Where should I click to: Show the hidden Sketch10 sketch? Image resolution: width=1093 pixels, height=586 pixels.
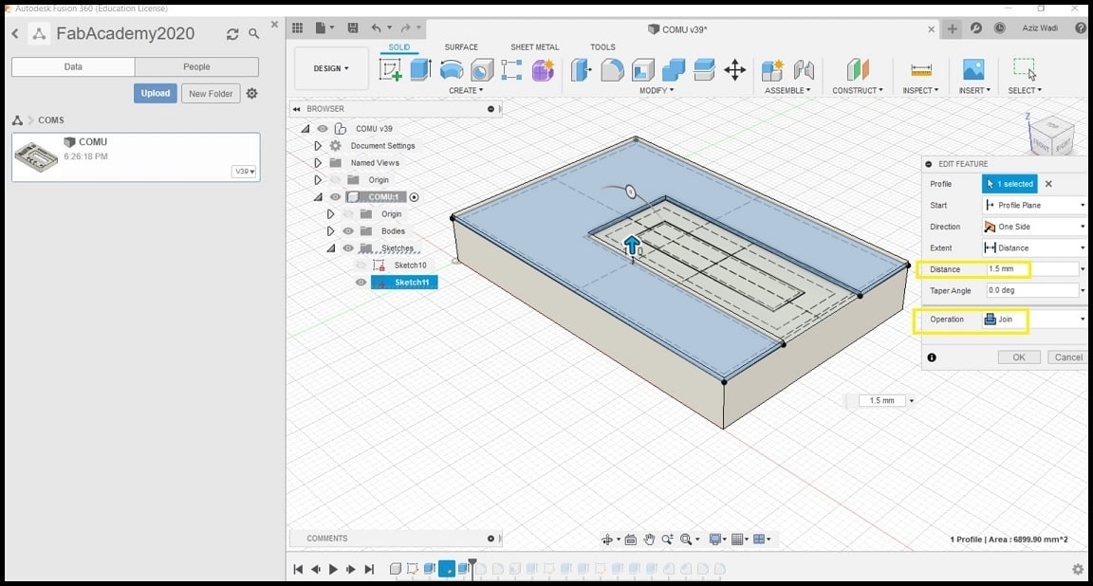[361, 266]
